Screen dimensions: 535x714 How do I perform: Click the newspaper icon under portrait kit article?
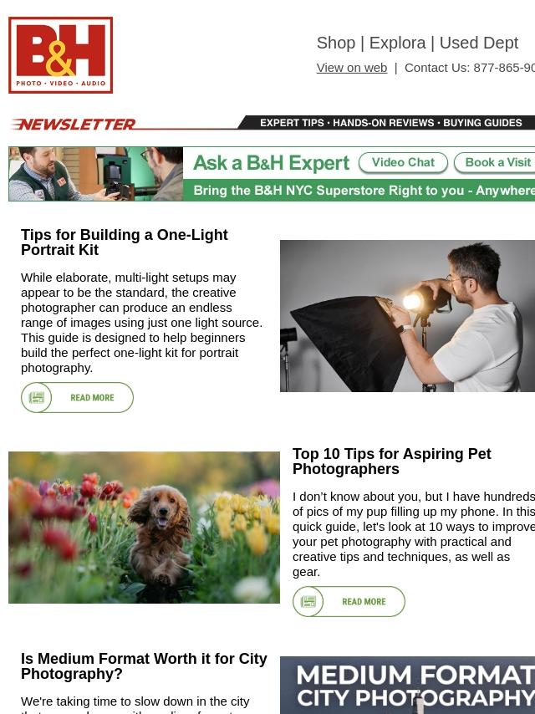click(x=37, y=397)
